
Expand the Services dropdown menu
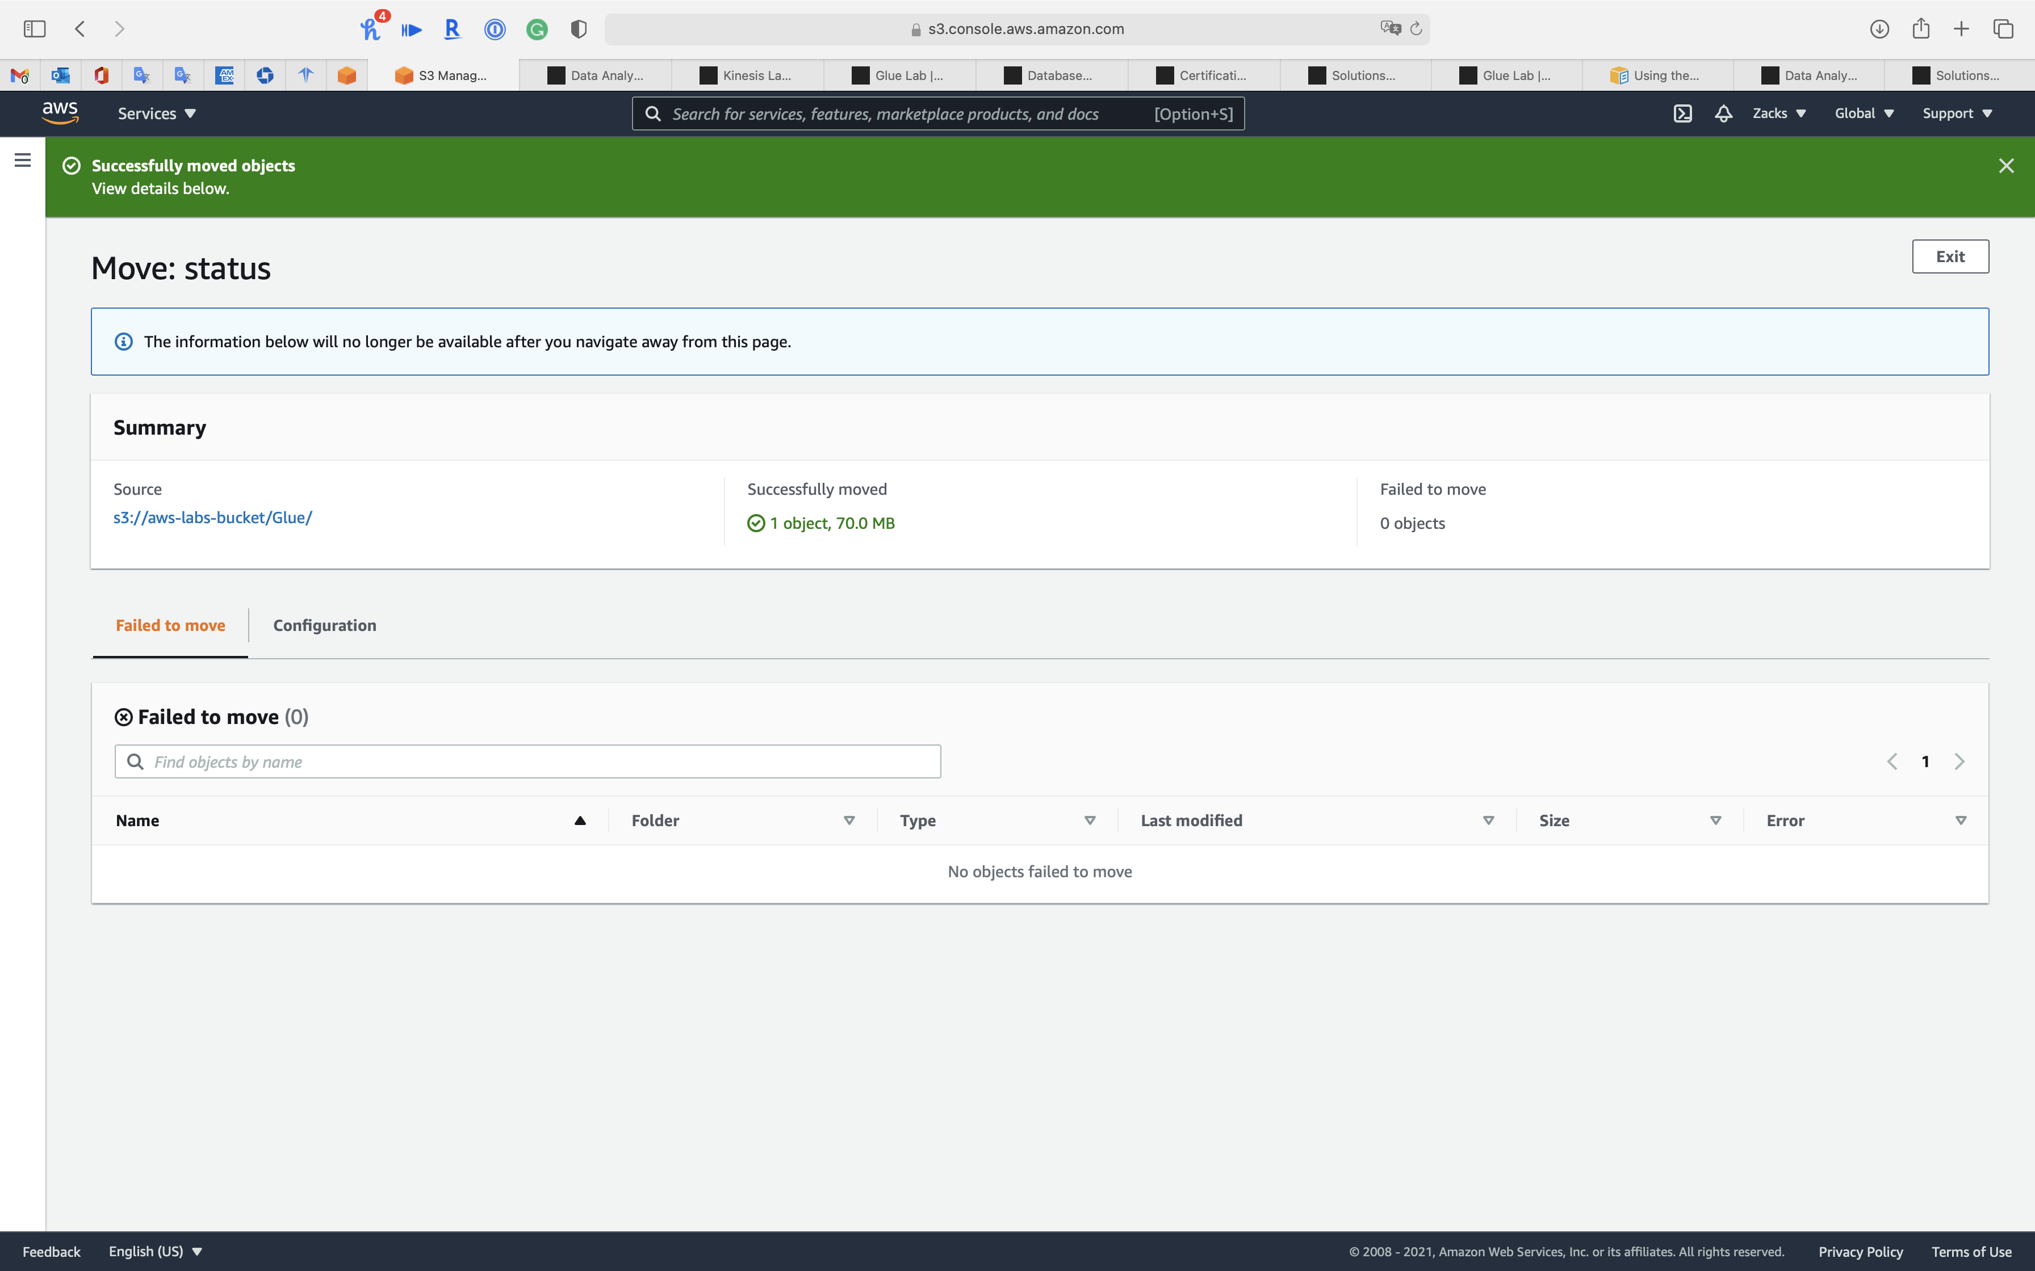point(156,113)
